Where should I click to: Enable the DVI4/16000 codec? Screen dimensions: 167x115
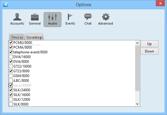click(11, 57)
